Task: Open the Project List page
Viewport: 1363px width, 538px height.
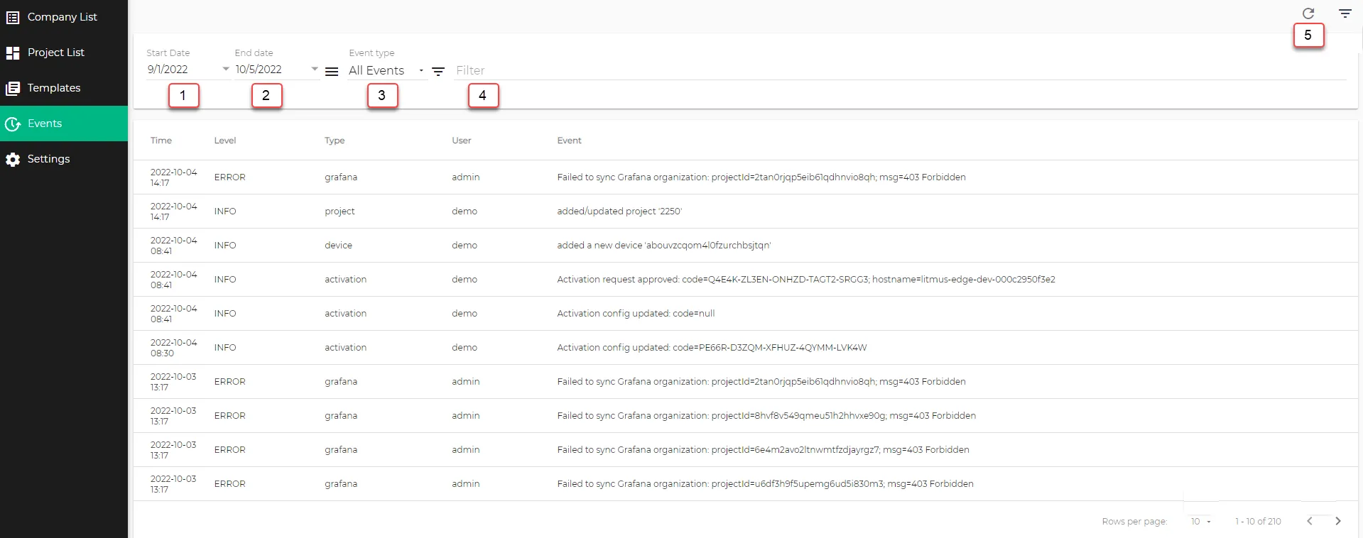Action: (x=64, y=53)
